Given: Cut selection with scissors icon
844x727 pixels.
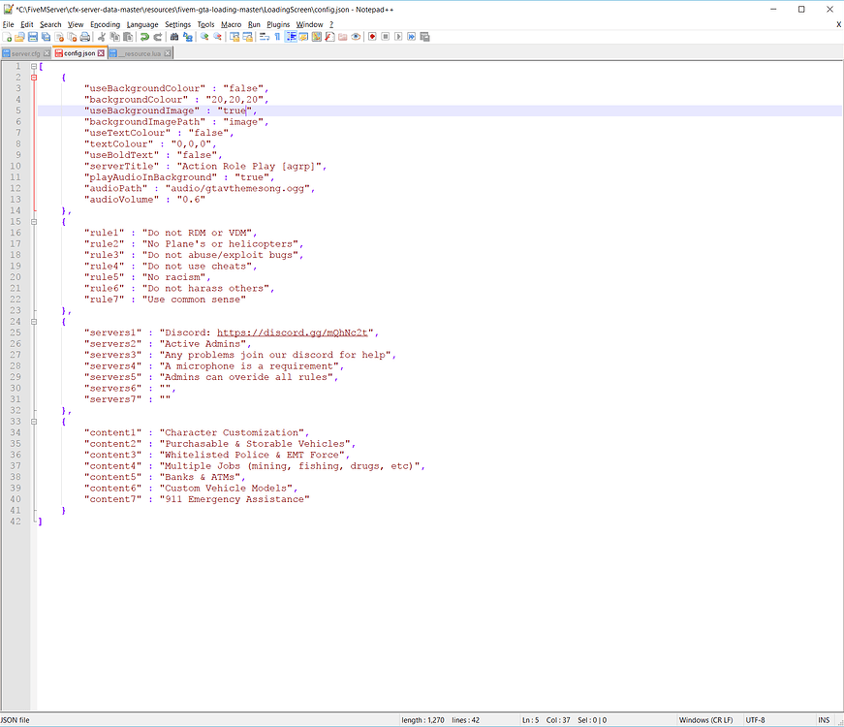Looking at the screenshot, I should click(101, 37).
